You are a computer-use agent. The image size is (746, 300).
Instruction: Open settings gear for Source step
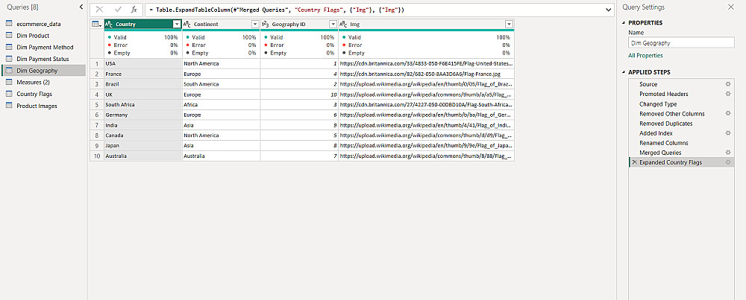tap(728, 84)
